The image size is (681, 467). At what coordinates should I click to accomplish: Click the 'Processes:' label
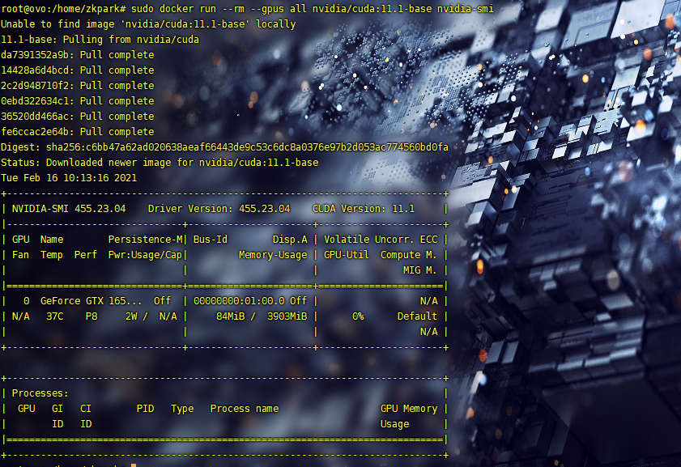point(40,393)
